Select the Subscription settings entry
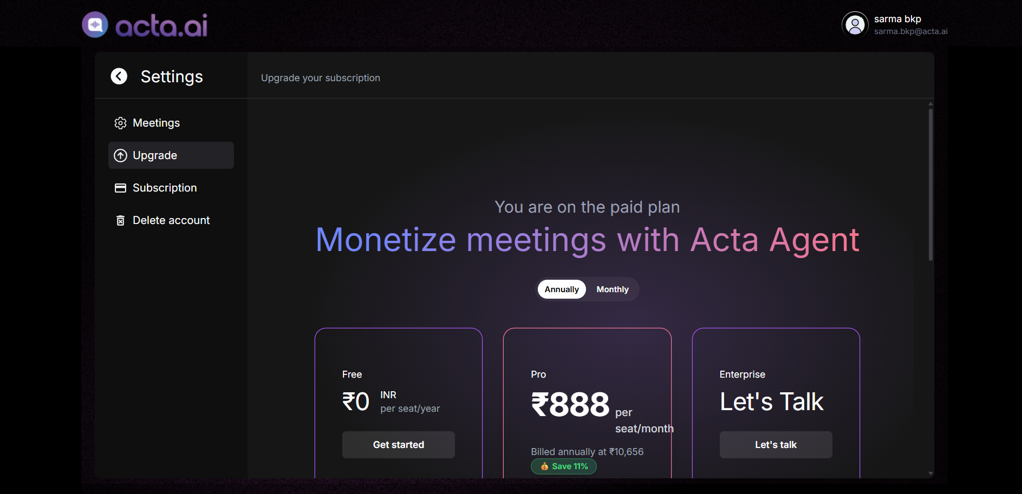 (164, 188)
